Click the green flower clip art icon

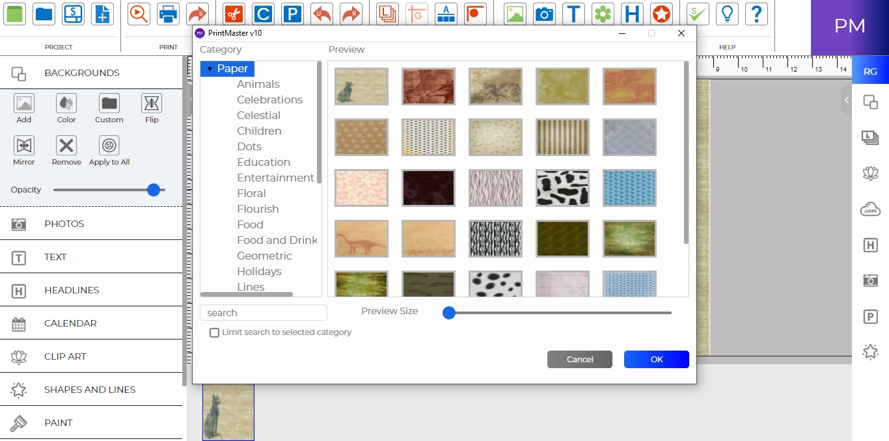[x=603, y=14]
